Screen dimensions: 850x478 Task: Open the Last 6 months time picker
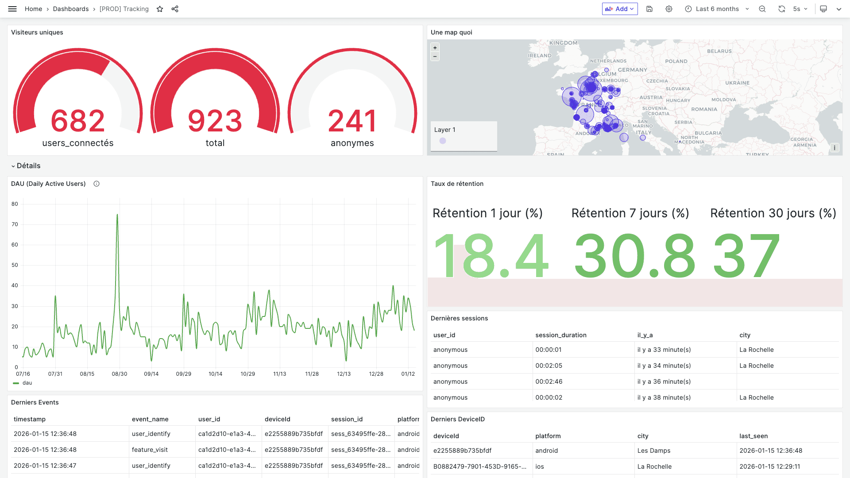click(x=717, y=9)
